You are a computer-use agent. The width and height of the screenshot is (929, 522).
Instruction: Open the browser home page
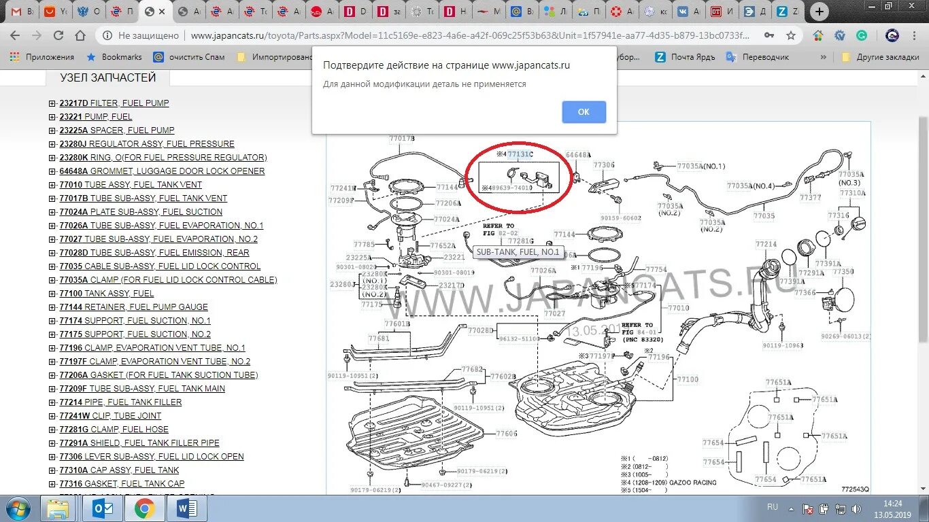coord(80,35)
